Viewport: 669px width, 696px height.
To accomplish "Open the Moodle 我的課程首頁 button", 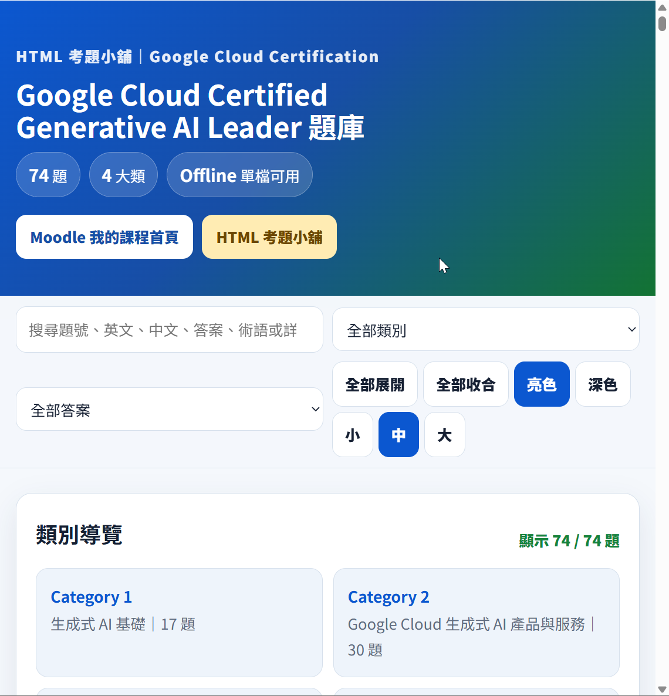I will [x=104, y=237].
